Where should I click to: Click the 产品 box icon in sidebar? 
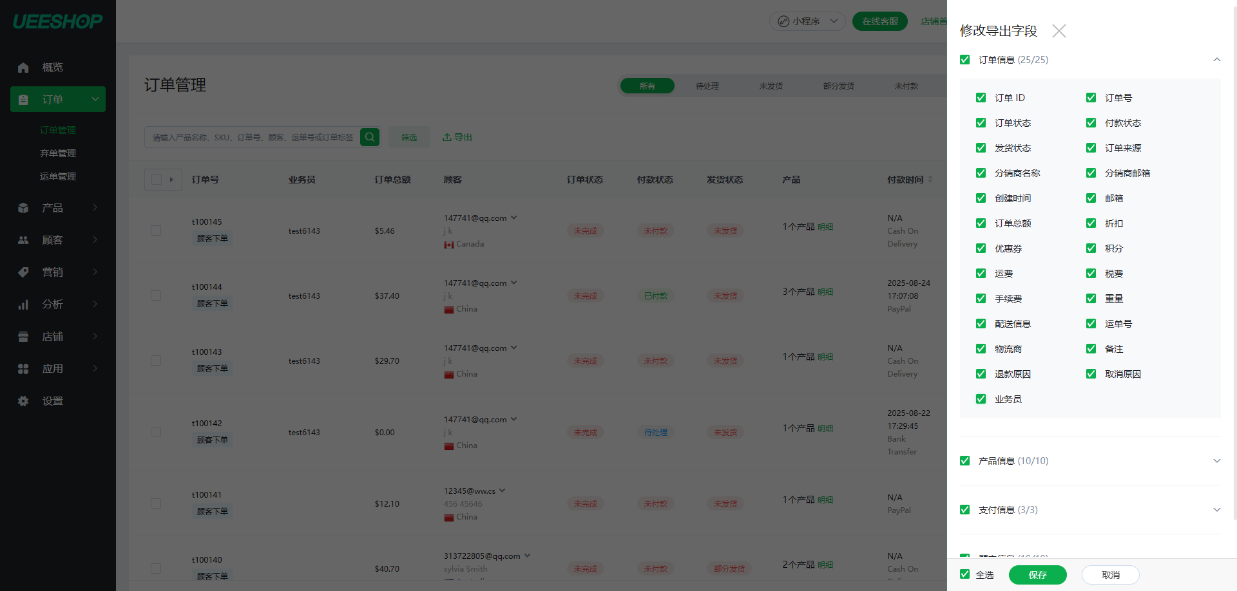pos(23,208)
